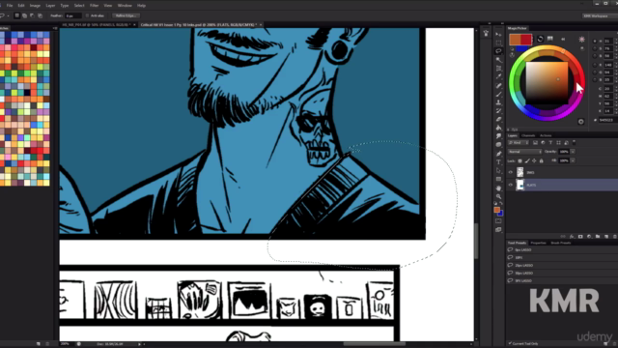Click the New selection mode icon
Image resolution: width=618 pixels, height=348 pixels.
coord(16,15)
